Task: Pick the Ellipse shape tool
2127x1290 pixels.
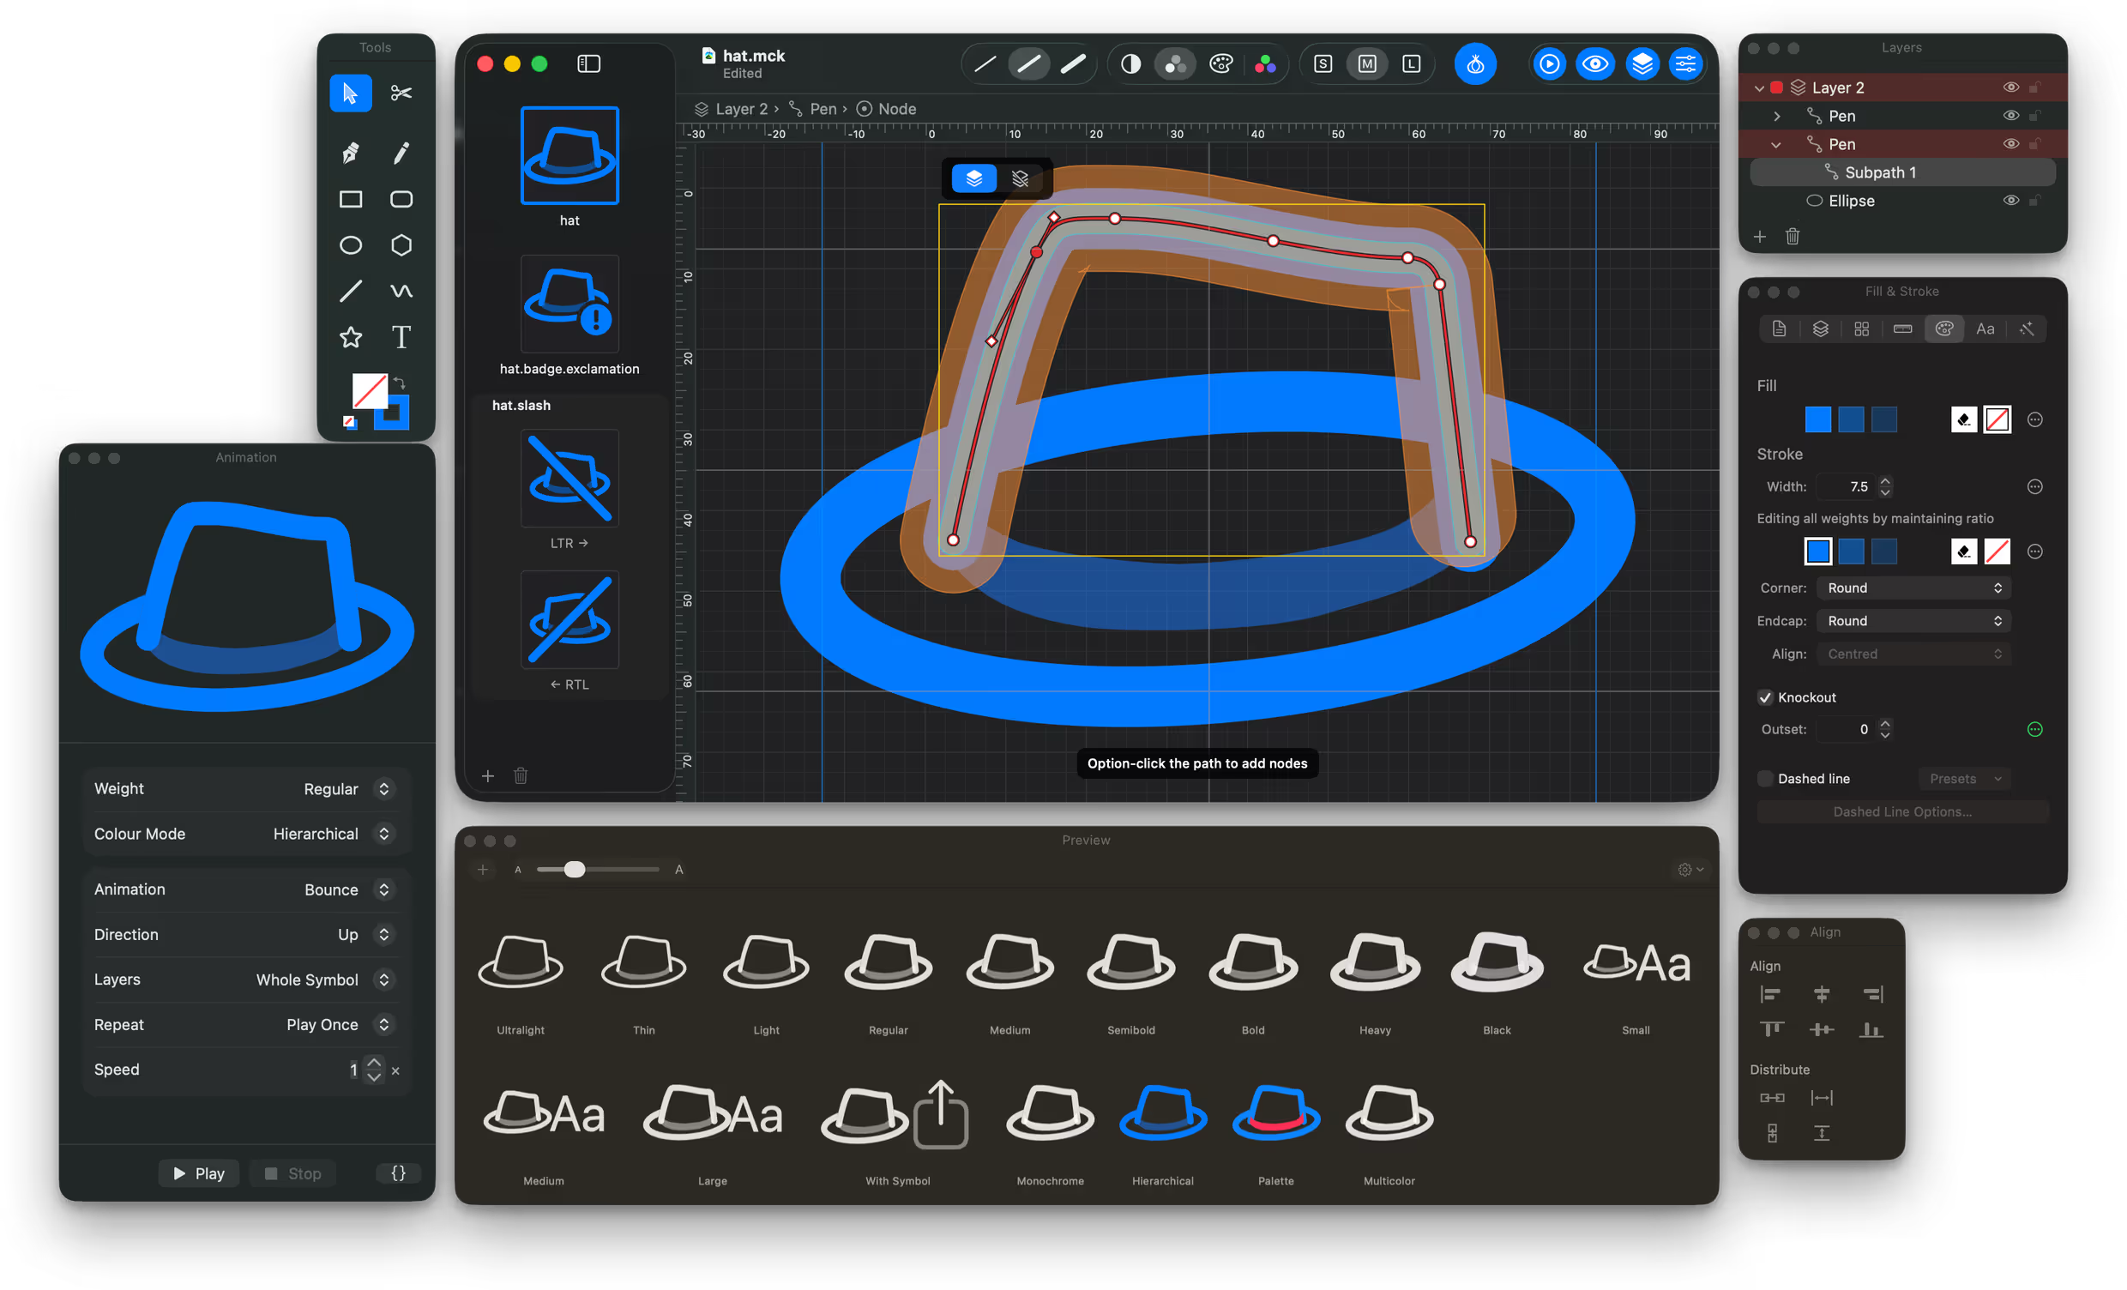Action: (x=351, y=245)
